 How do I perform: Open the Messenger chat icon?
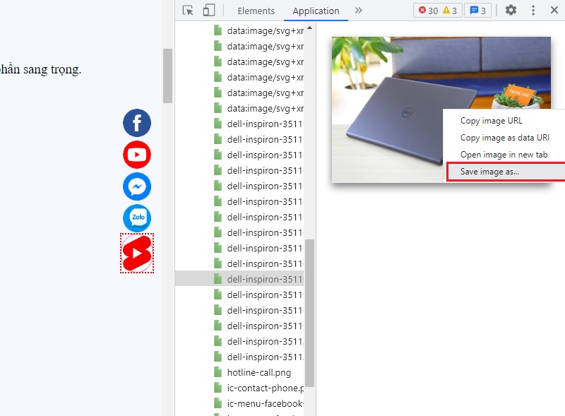tap(137, 186)
